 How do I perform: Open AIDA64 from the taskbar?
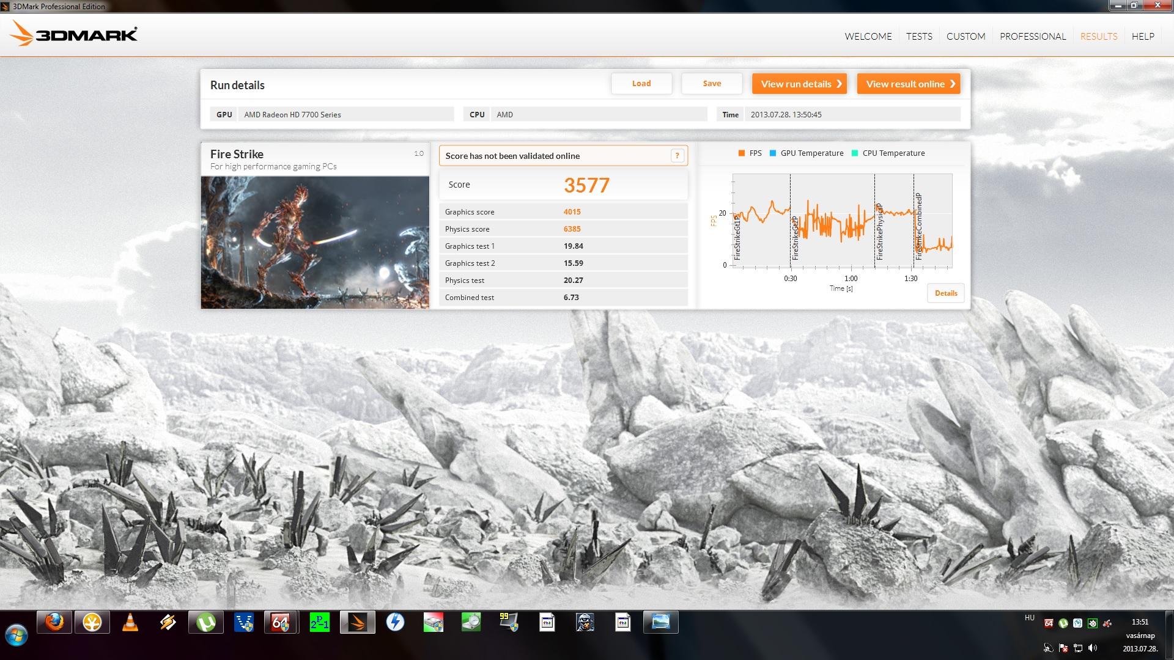(281, 622)
